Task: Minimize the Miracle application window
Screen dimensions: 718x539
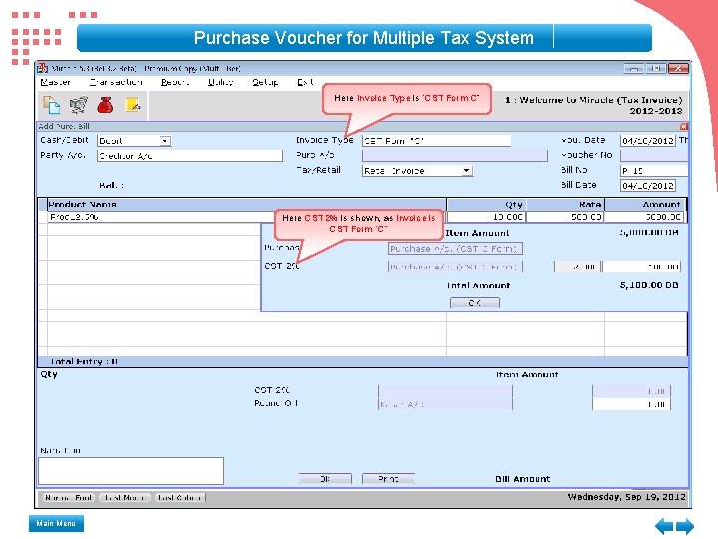Action: click(634, 68)
